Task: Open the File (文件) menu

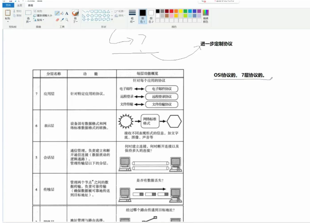Action: point(8,5)
